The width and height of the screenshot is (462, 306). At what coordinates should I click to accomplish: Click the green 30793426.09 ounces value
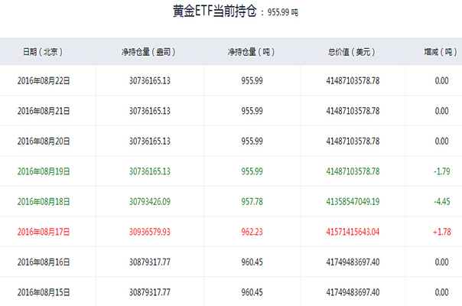(150, 202)
